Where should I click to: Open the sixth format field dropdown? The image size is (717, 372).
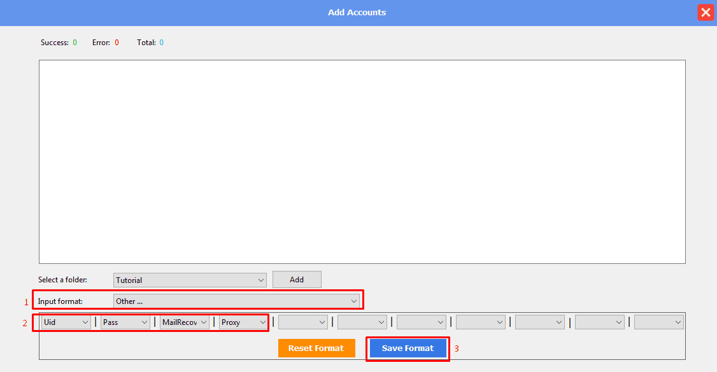point(362,322)
